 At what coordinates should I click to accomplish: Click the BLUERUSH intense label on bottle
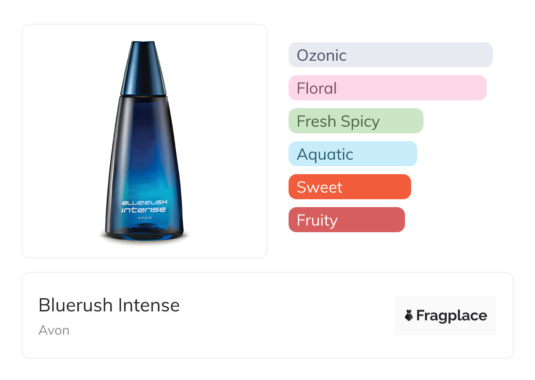(144, 206)
